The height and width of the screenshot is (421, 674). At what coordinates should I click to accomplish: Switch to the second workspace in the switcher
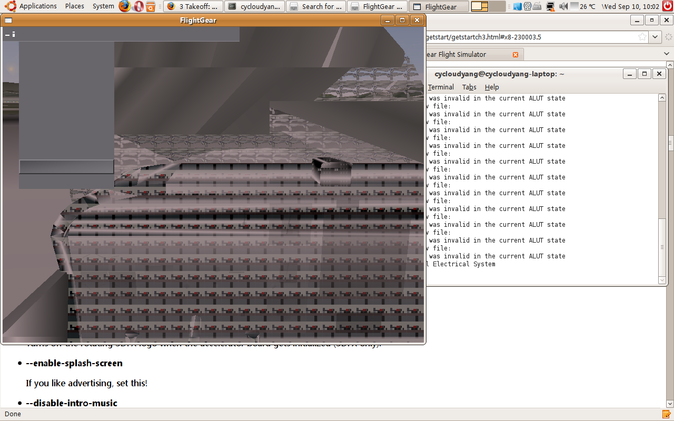point(497,6)
